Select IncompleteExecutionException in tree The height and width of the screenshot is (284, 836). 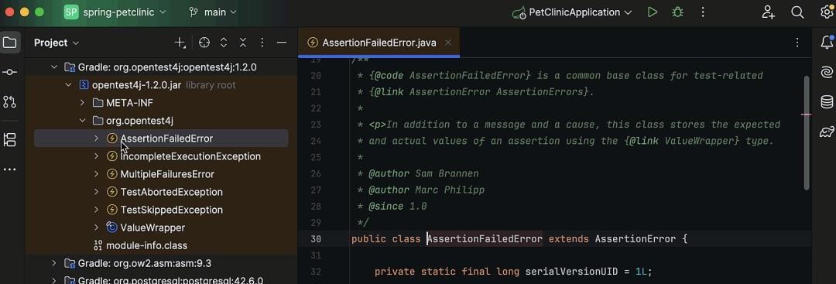(190, 156)
